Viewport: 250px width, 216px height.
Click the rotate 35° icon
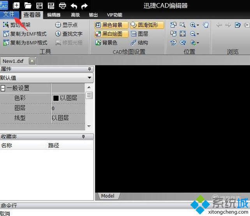point(173,42)
